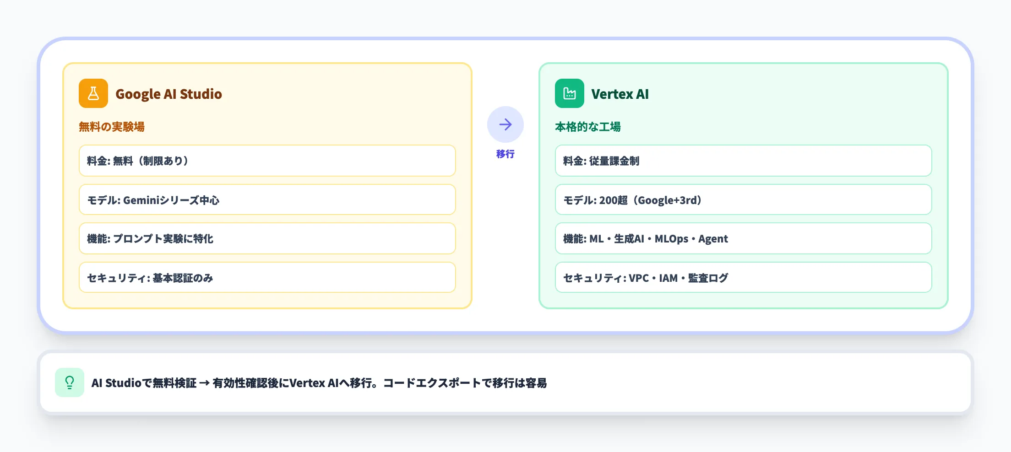The image size is (1011, 452).
Task: Click the 移行 label under the arrow
Action: pos(505,155)
